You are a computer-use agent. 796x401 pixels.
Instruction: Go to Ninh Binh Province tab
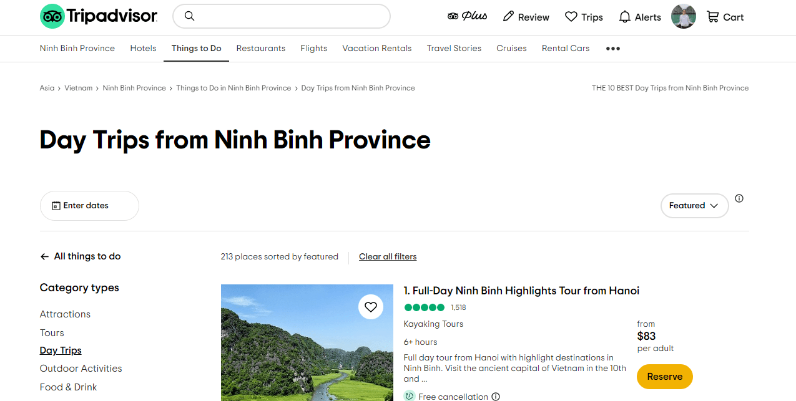point(77,49)
